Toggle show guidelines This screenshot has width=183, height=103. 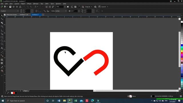tap(79, 7)
